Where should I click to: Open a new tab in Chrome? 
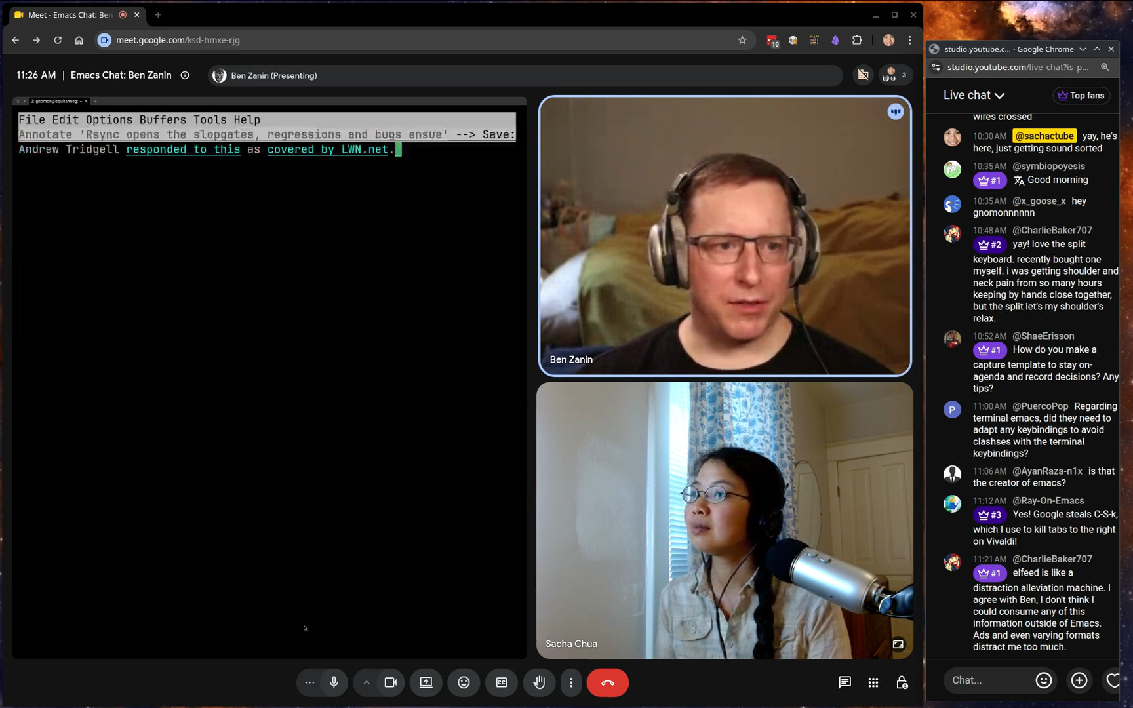point(158,14)
